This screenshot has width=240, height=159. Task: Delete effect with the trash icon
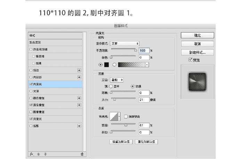(x=82, y=154)
